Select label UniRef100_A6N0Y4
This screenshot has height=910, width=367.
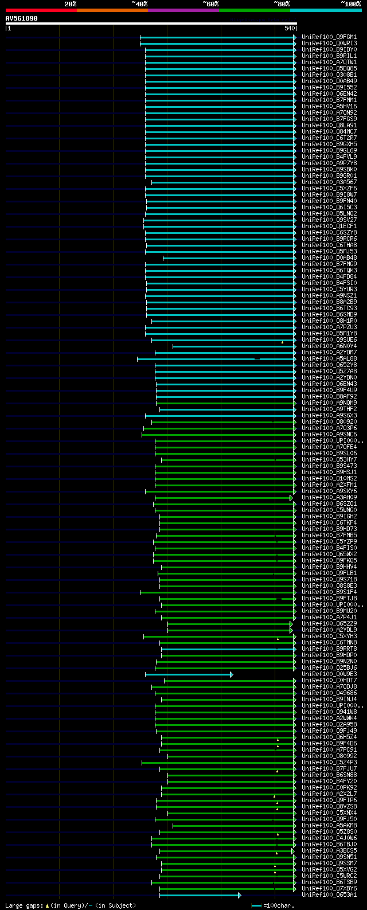[x=329, y=346]
